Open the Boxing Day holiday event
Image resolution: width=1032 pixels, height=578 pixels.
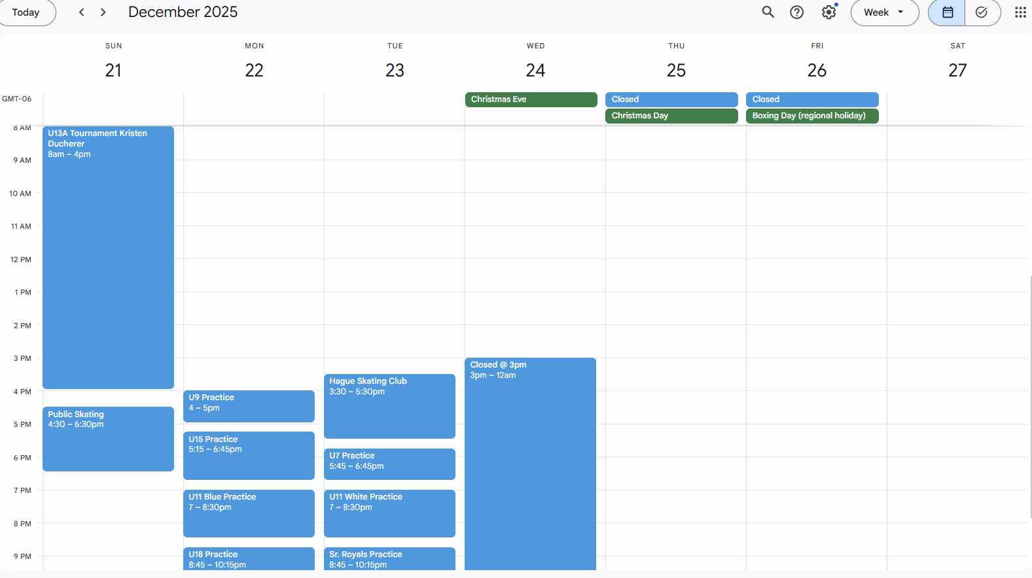point(811,116)
